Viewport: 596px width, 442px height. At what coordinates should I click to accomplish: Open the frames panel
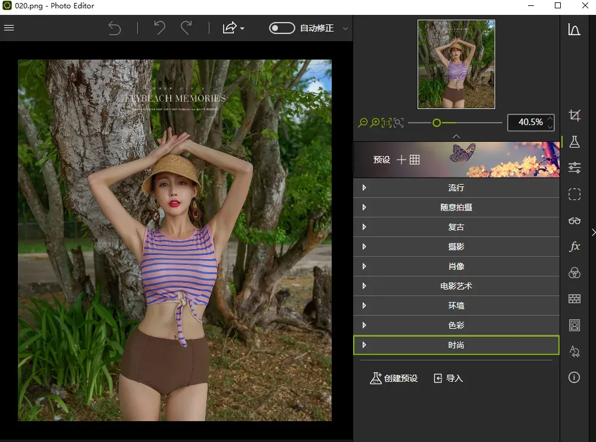tap(575, 325)
